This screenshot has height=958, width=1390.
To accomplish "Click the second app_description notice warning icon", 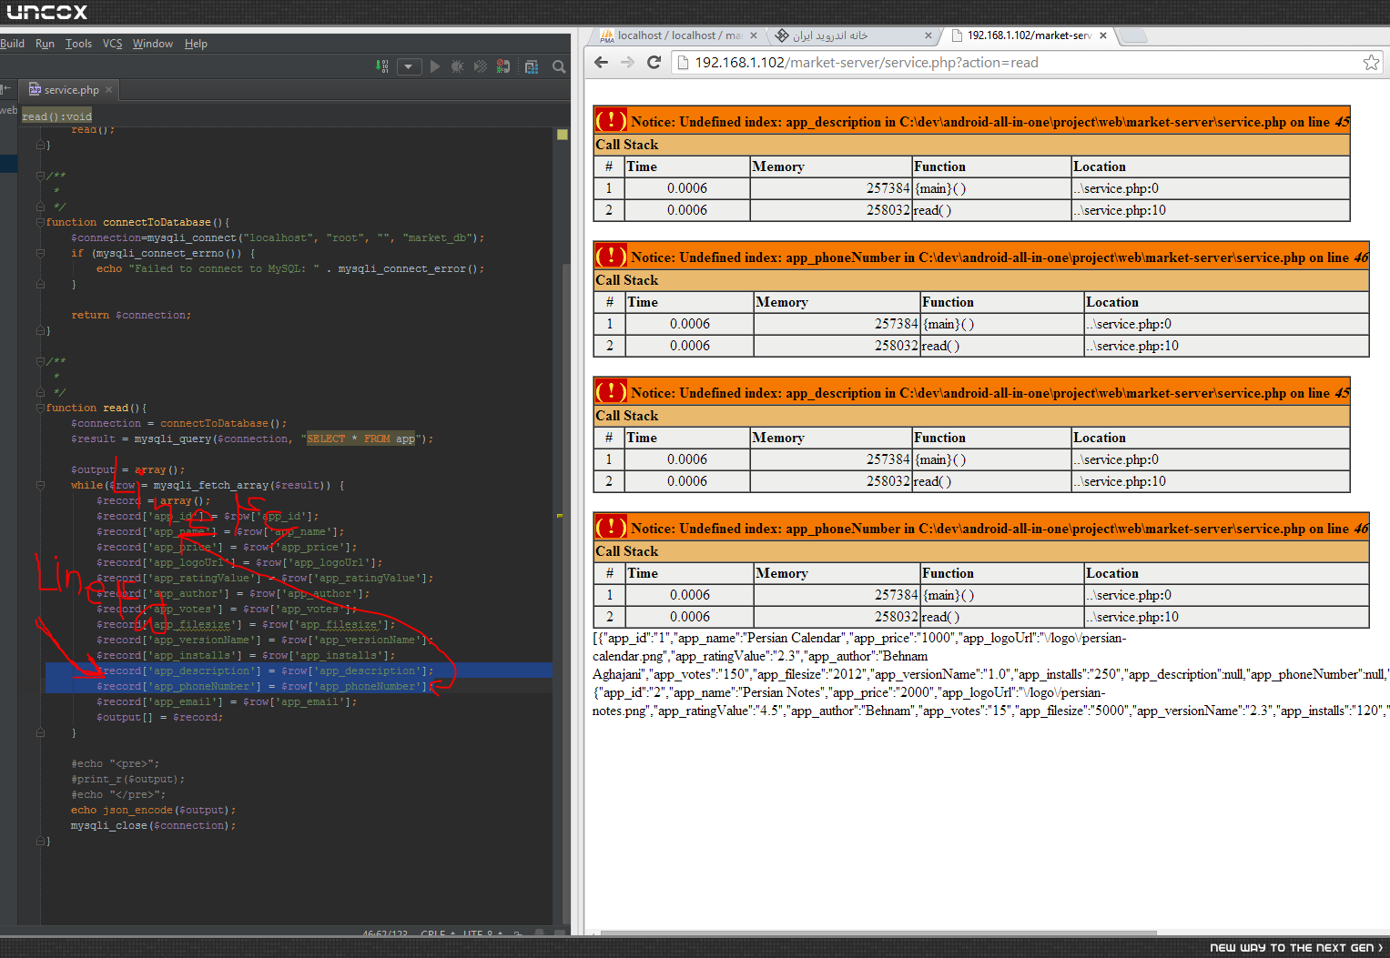I will tap(611, 391).
